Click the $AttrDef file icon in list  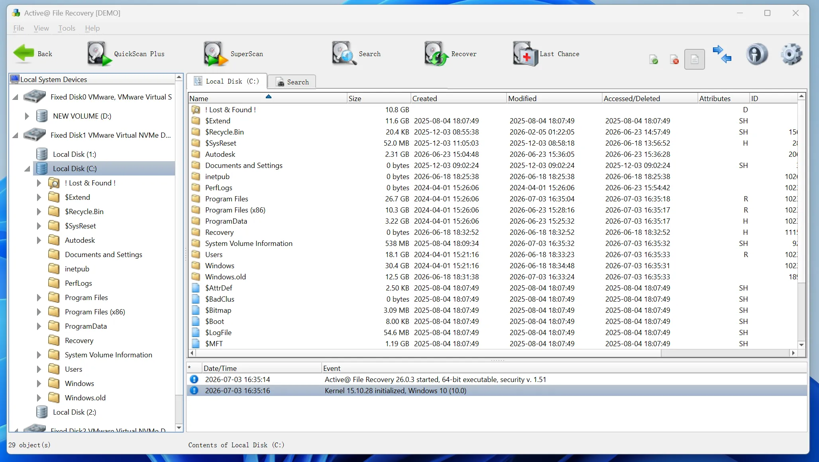point(196,288)
